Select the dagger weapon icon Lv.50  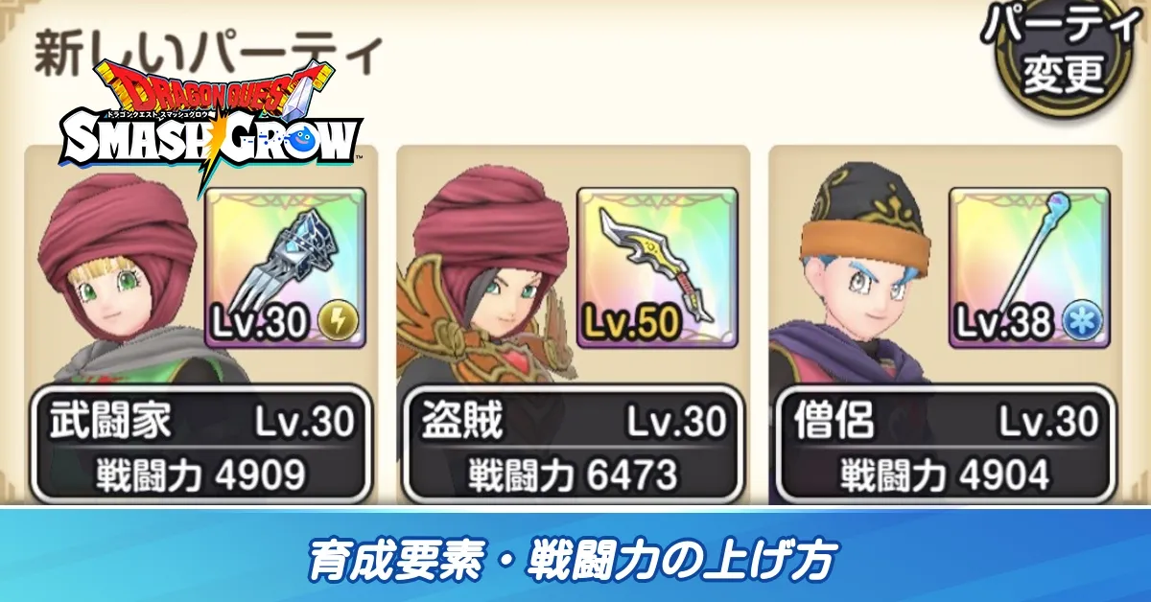[x=658, y=267]
